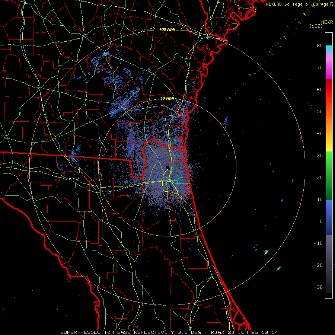The width and height of the screenshot is (335, 335).
Task: Click the orange band of the color bar
Action: (329, 122)
